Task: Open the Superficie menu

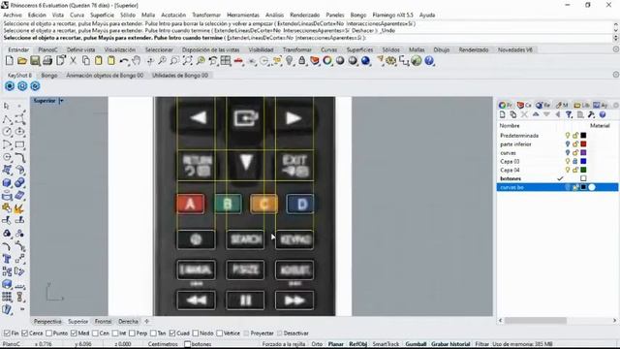Action: (x=102, y=16)
